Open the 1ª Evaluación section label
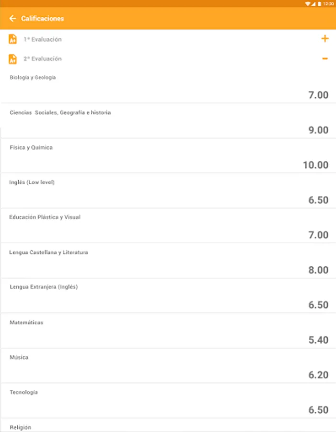Screen dimensions: 336x432 tap(43, 39)
